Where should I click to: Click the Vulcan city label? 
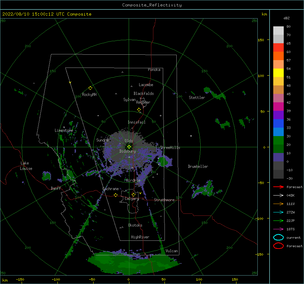[x=172, y=251]
